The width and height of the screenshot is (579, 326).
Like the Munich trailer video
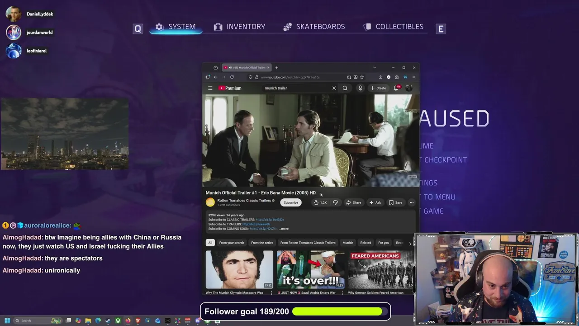pos(320,202)
